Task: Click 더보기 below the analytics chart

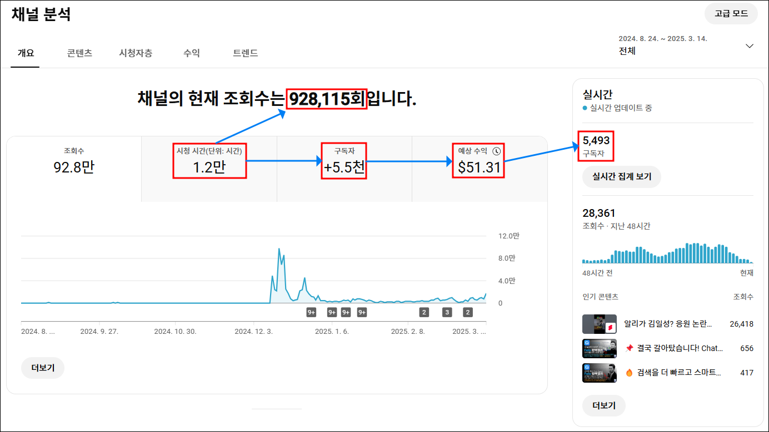Action: (42, 368)
